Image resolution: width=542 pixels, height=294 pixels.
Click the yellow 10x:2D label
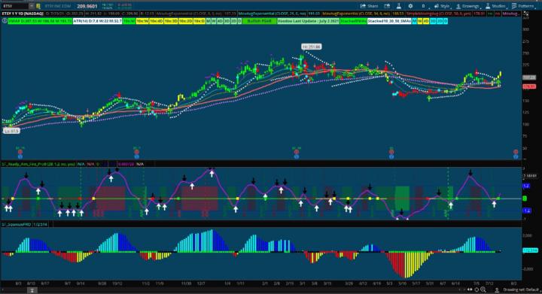tap(185, 21)
